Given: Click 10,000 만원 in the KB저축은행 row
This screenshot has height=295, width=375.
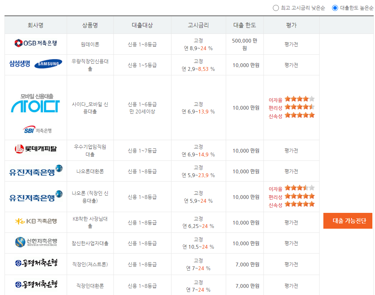Looking at the screenshot, I should tap(246, 223).
